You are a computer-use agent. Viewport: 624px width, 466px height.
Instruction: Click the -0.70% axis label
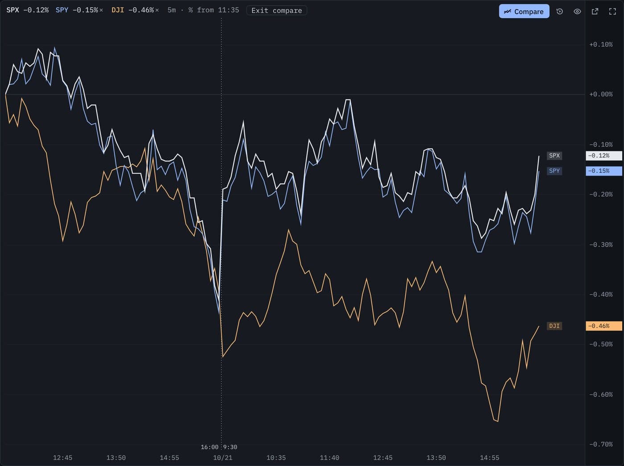[x=601, y=444]
